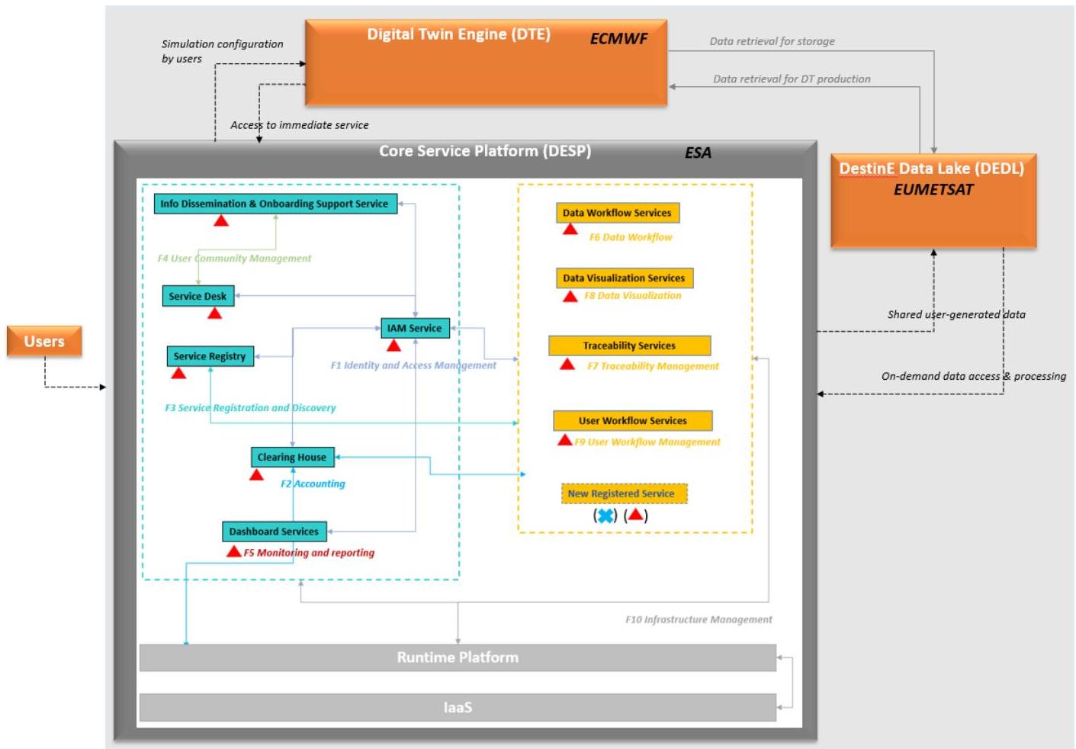Select the Digital Twin Engine (DTE) block

[x=486, y=63]
